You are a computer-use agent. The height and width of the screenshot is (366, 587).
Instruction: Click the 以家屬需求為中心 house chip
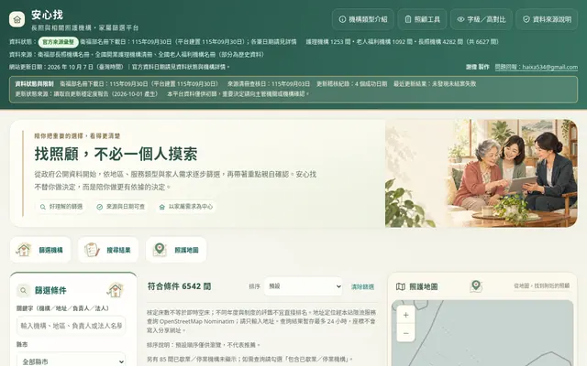[x=186, y=207]
